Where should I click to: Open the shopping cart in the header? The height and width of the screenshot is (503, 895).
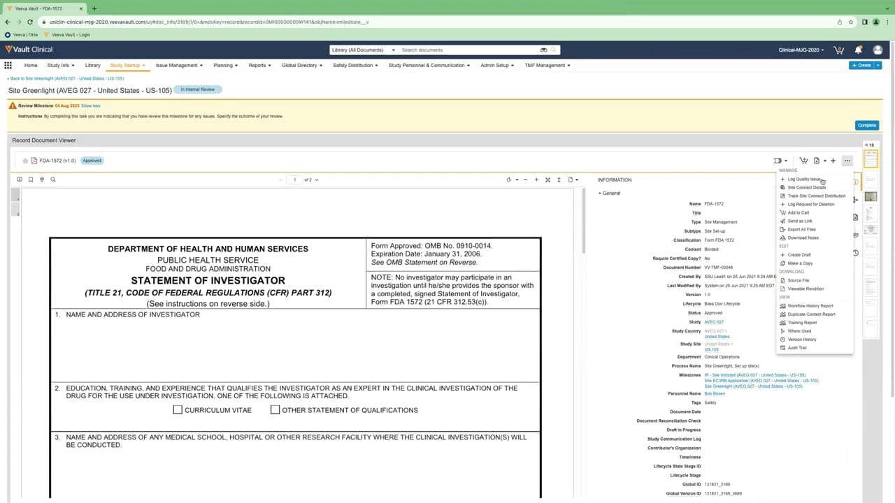pos(839,50)
